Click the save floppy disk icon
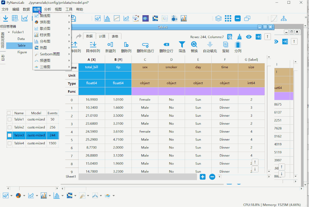The image size is (309, 207). coord(74,18)
